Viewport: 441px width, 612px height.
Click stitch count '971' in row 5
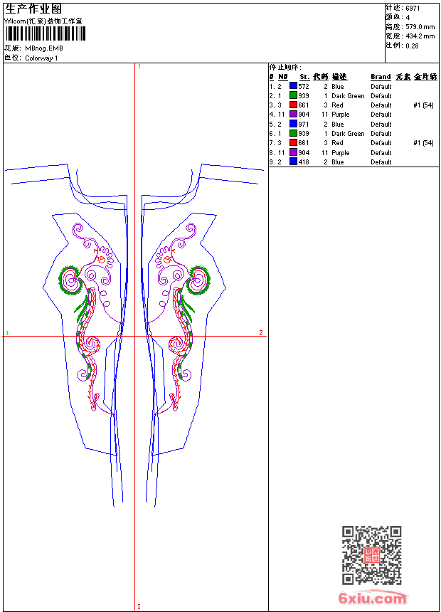click(304, 124)
